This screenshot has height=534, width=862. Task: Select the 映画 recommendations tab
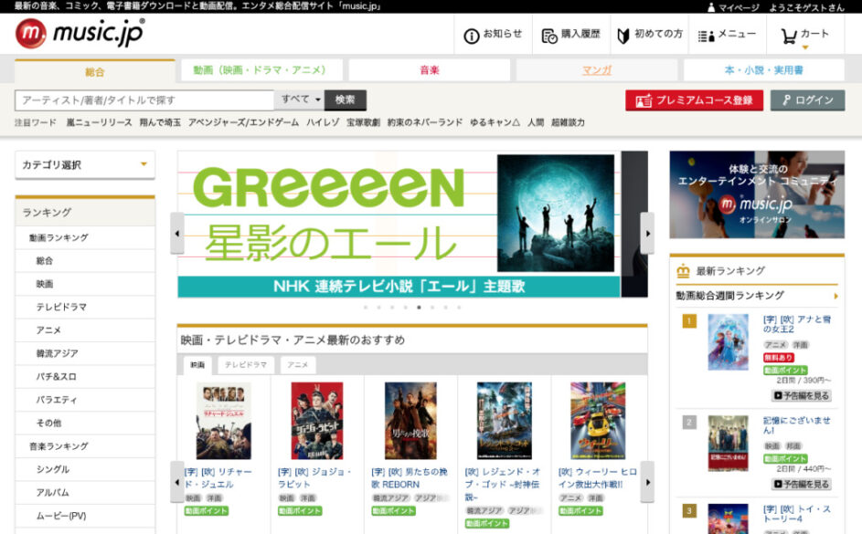pos(197,365)
